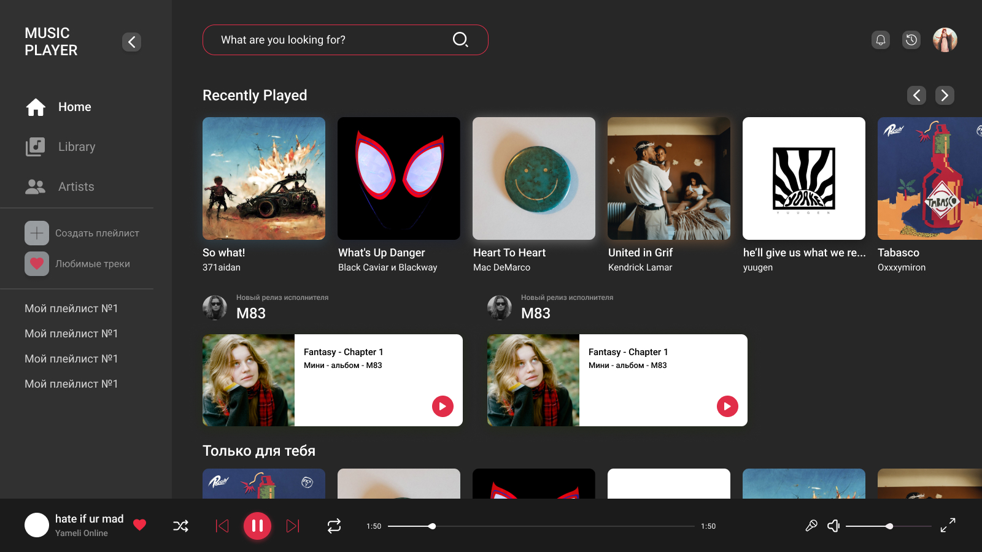Click the 'Tabasco' title text

pos(899,253)
